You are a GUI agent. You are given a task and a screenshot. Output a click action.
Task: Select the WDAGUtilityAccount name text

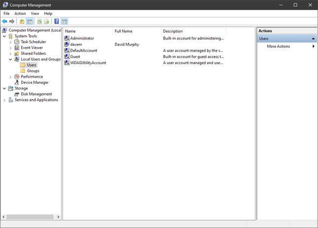[x=88, y=63]
